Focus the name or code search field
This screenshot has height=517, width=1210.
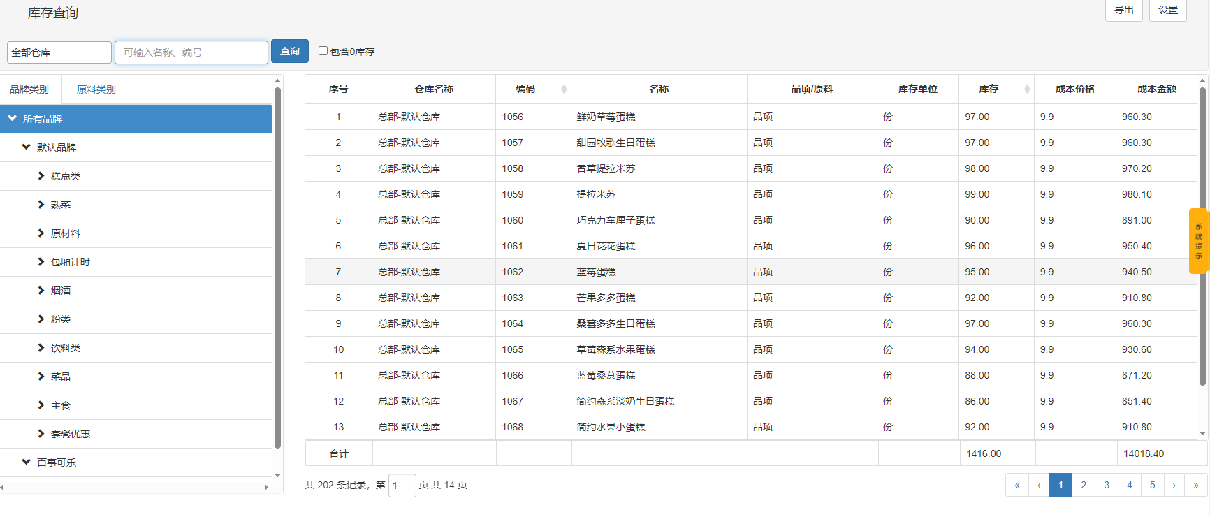pos(191,52)
